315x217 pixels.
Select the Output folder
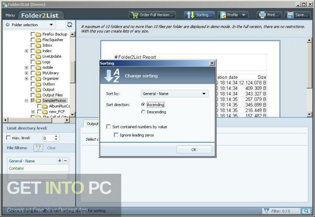(x=48, y=89)
